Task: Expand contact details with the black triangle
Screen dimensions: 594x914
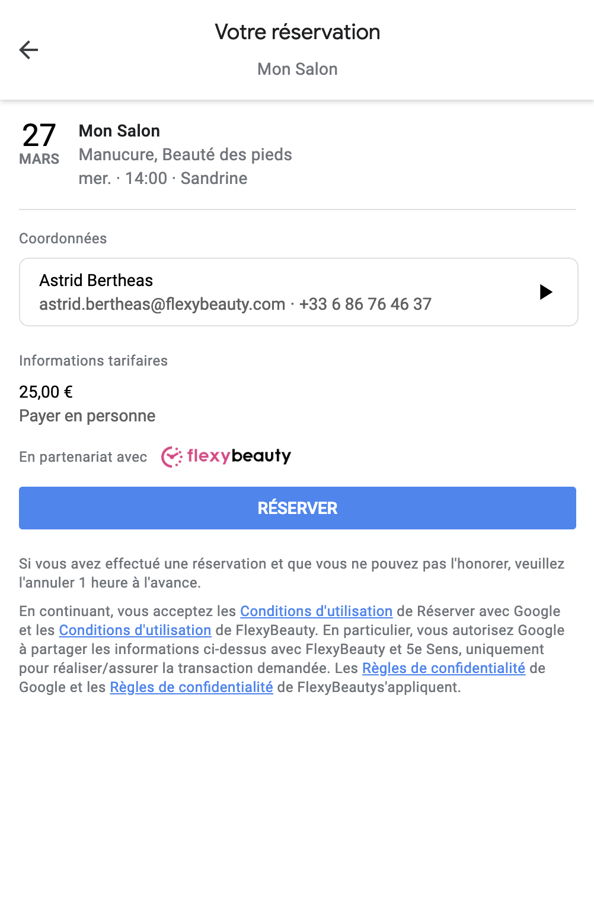Action: [x=546, y=292]
